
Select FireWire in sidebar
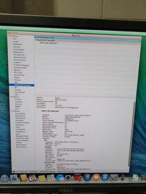pyautogui.click(x=17, y=62)
